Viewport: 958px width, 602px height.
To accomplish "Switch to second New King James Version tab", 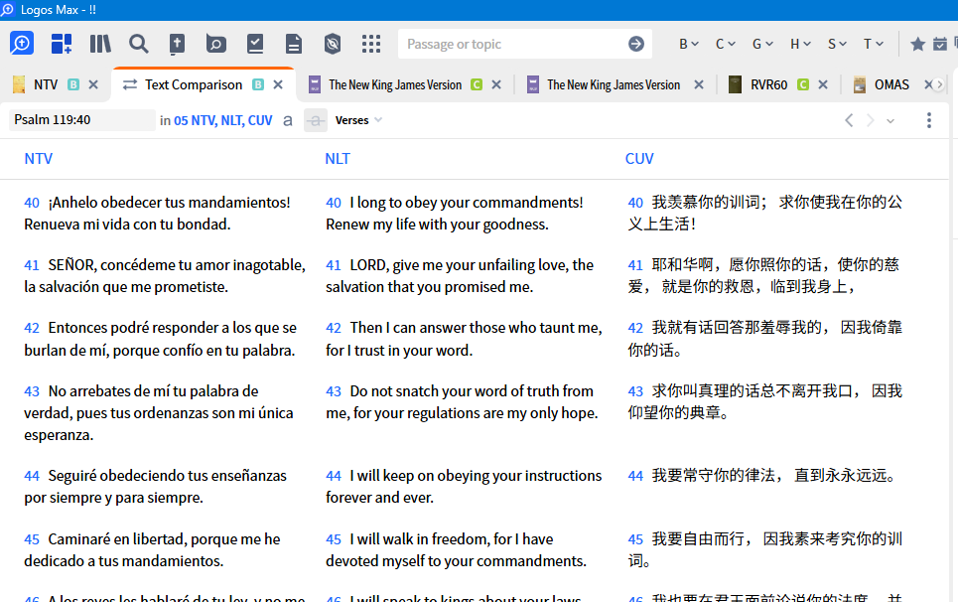I will tap(613, 85).
